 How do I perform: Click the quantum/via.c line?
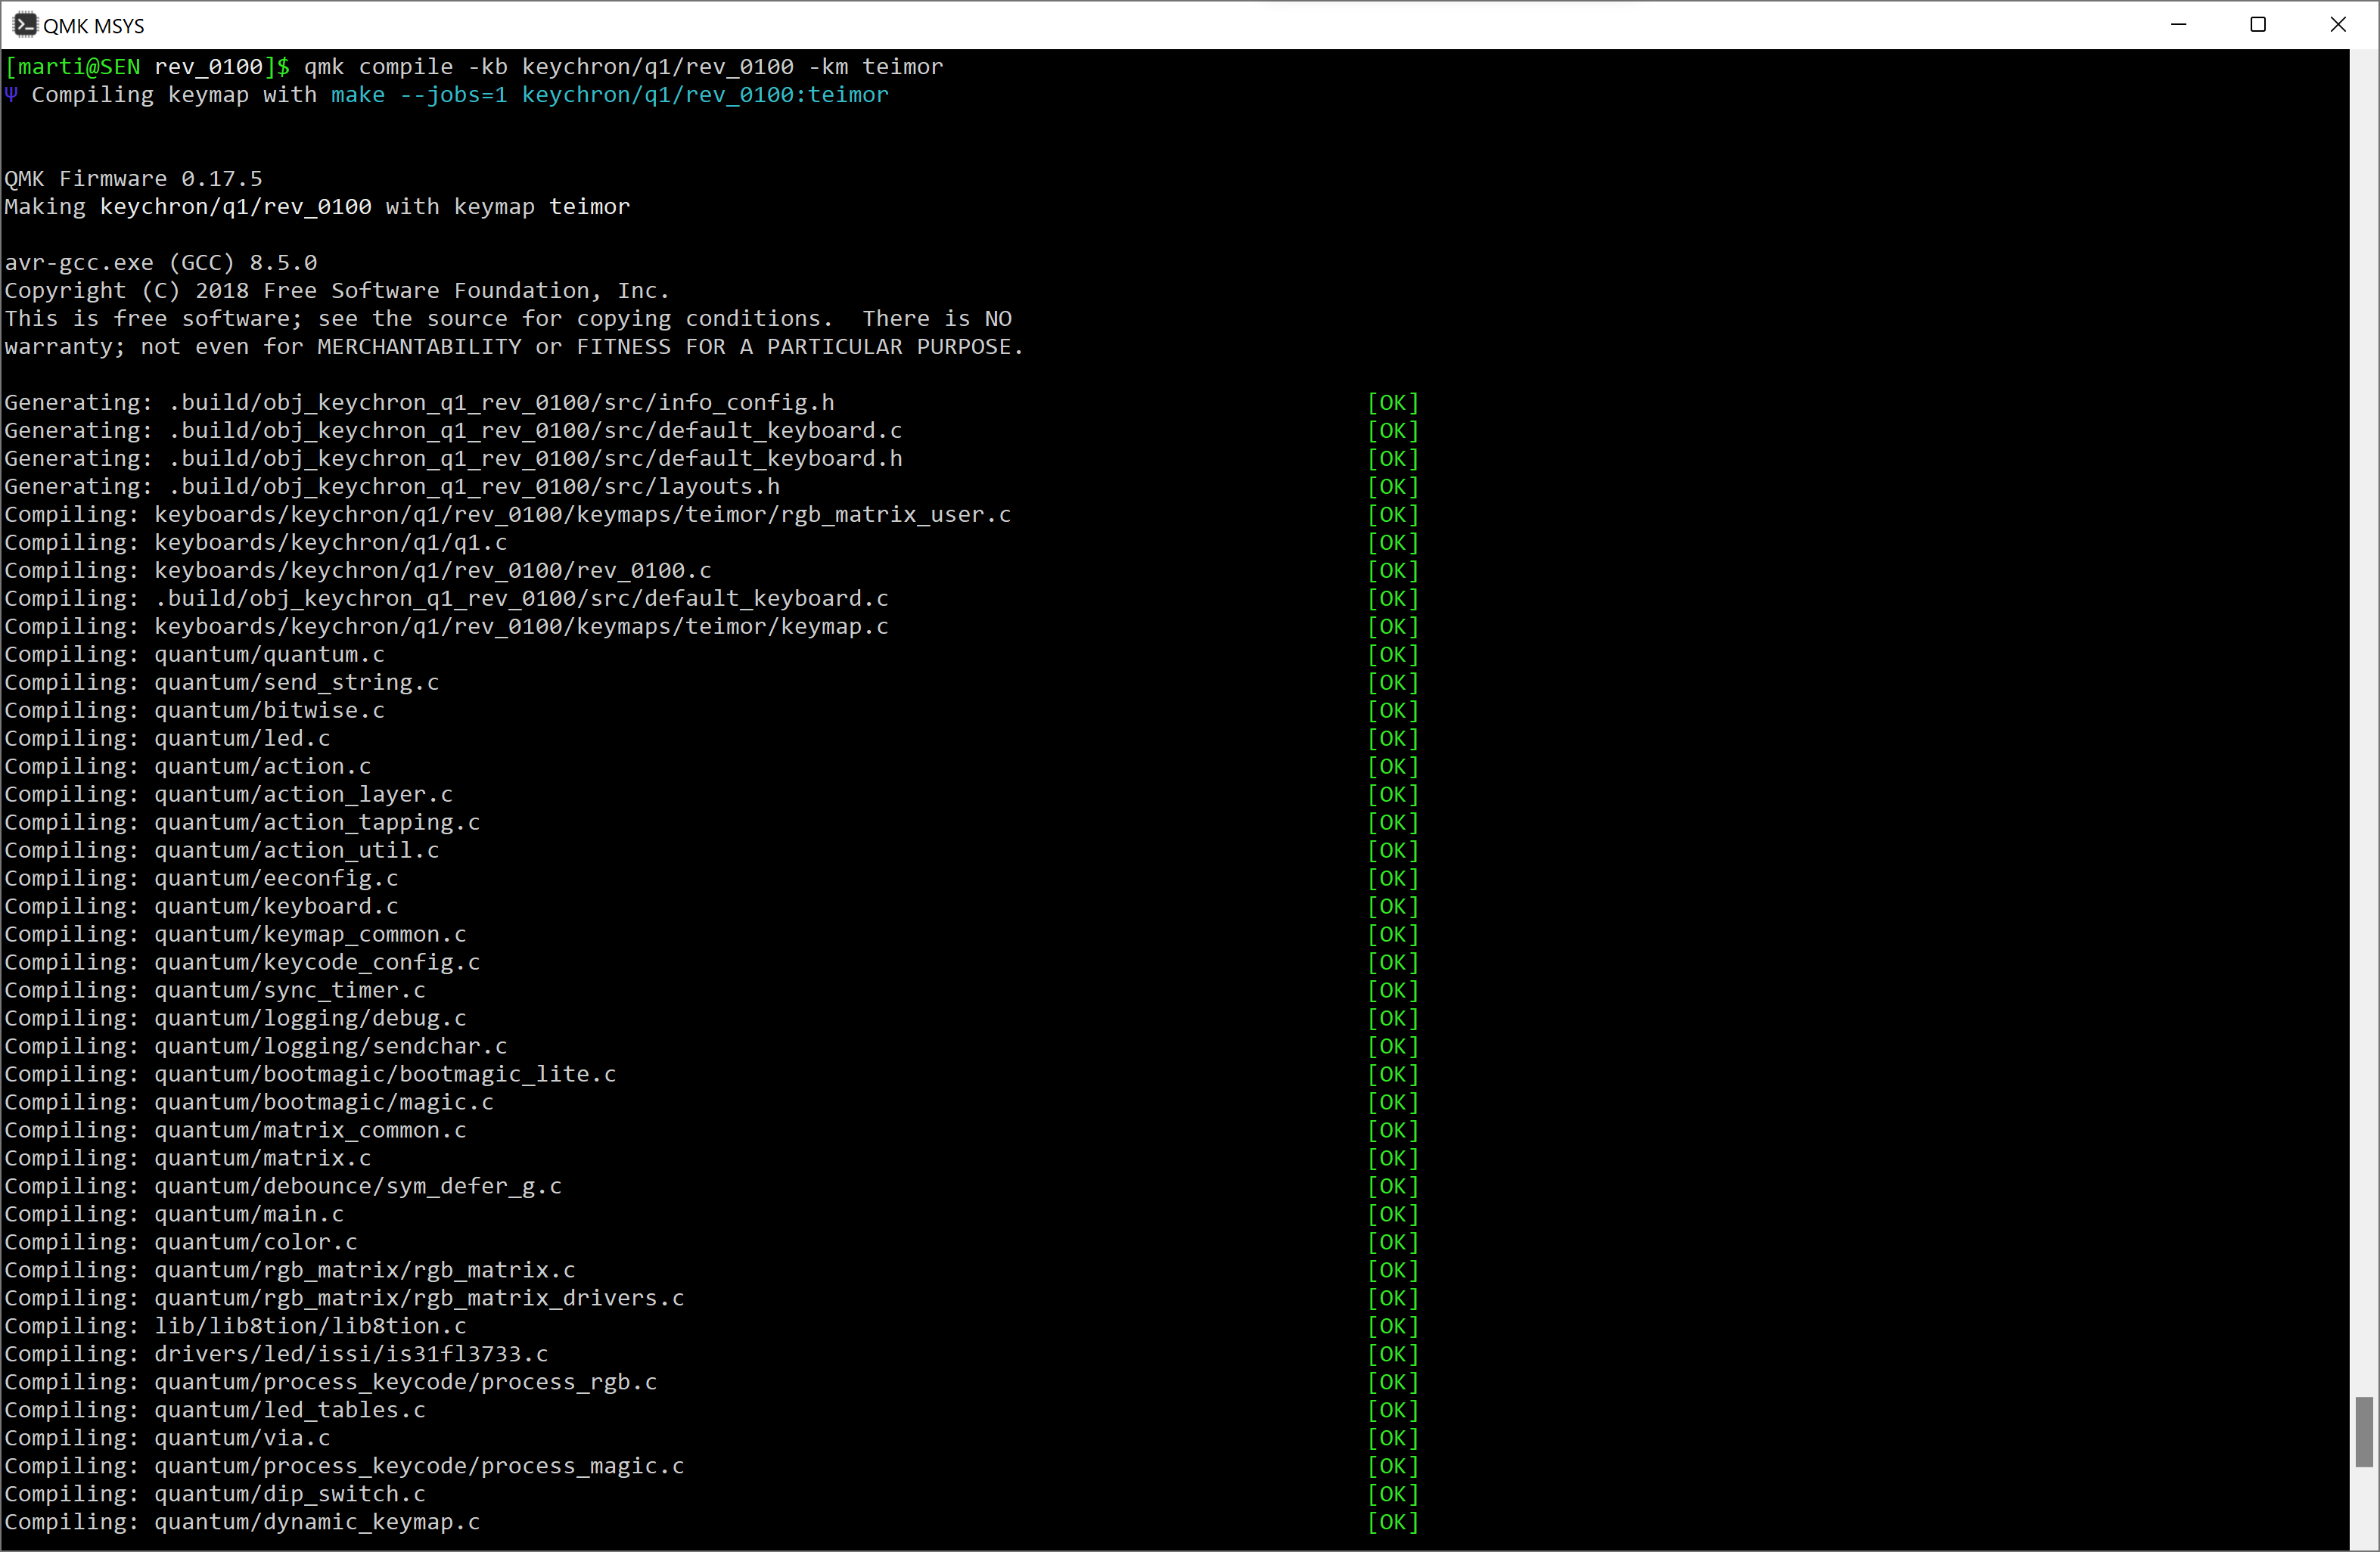pos(167,1439)
